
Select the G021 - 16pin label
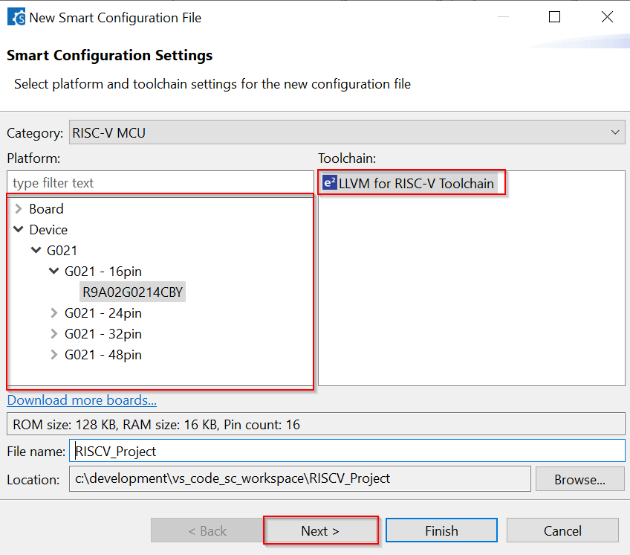[x=103, y=272]
